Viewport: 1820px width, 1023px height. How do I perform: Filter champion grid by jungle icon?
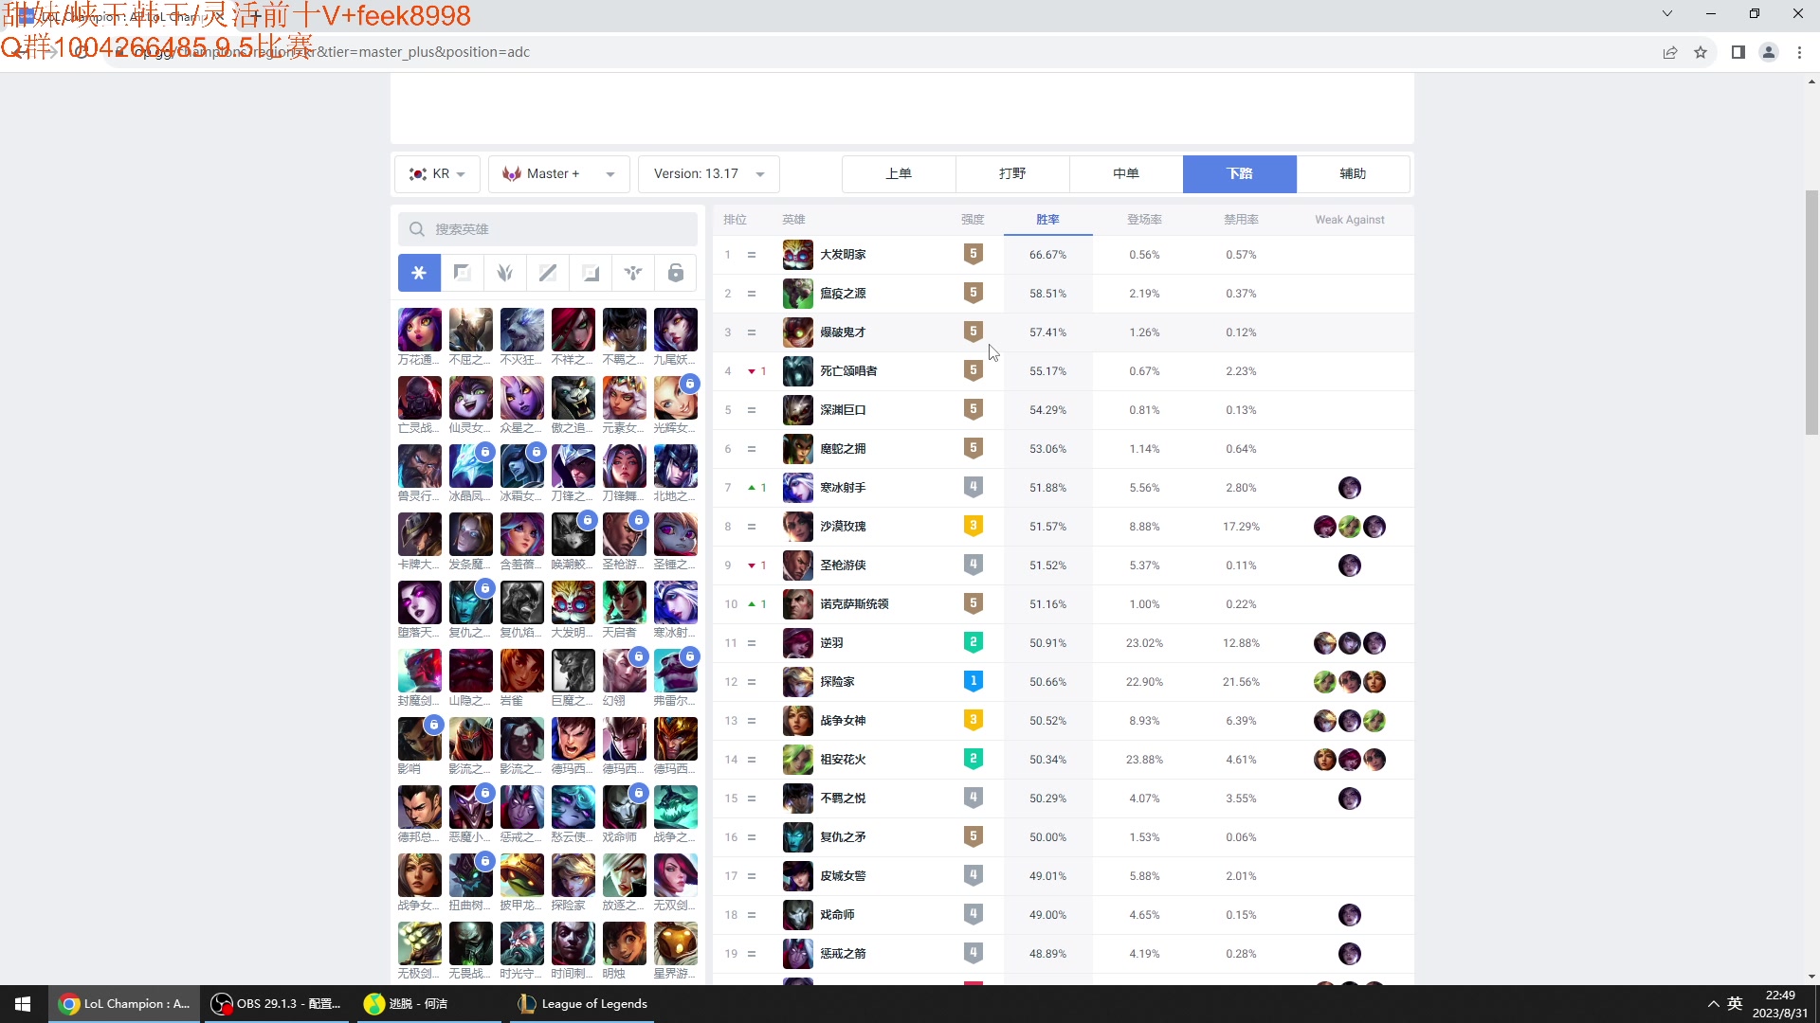click(504, 273)
